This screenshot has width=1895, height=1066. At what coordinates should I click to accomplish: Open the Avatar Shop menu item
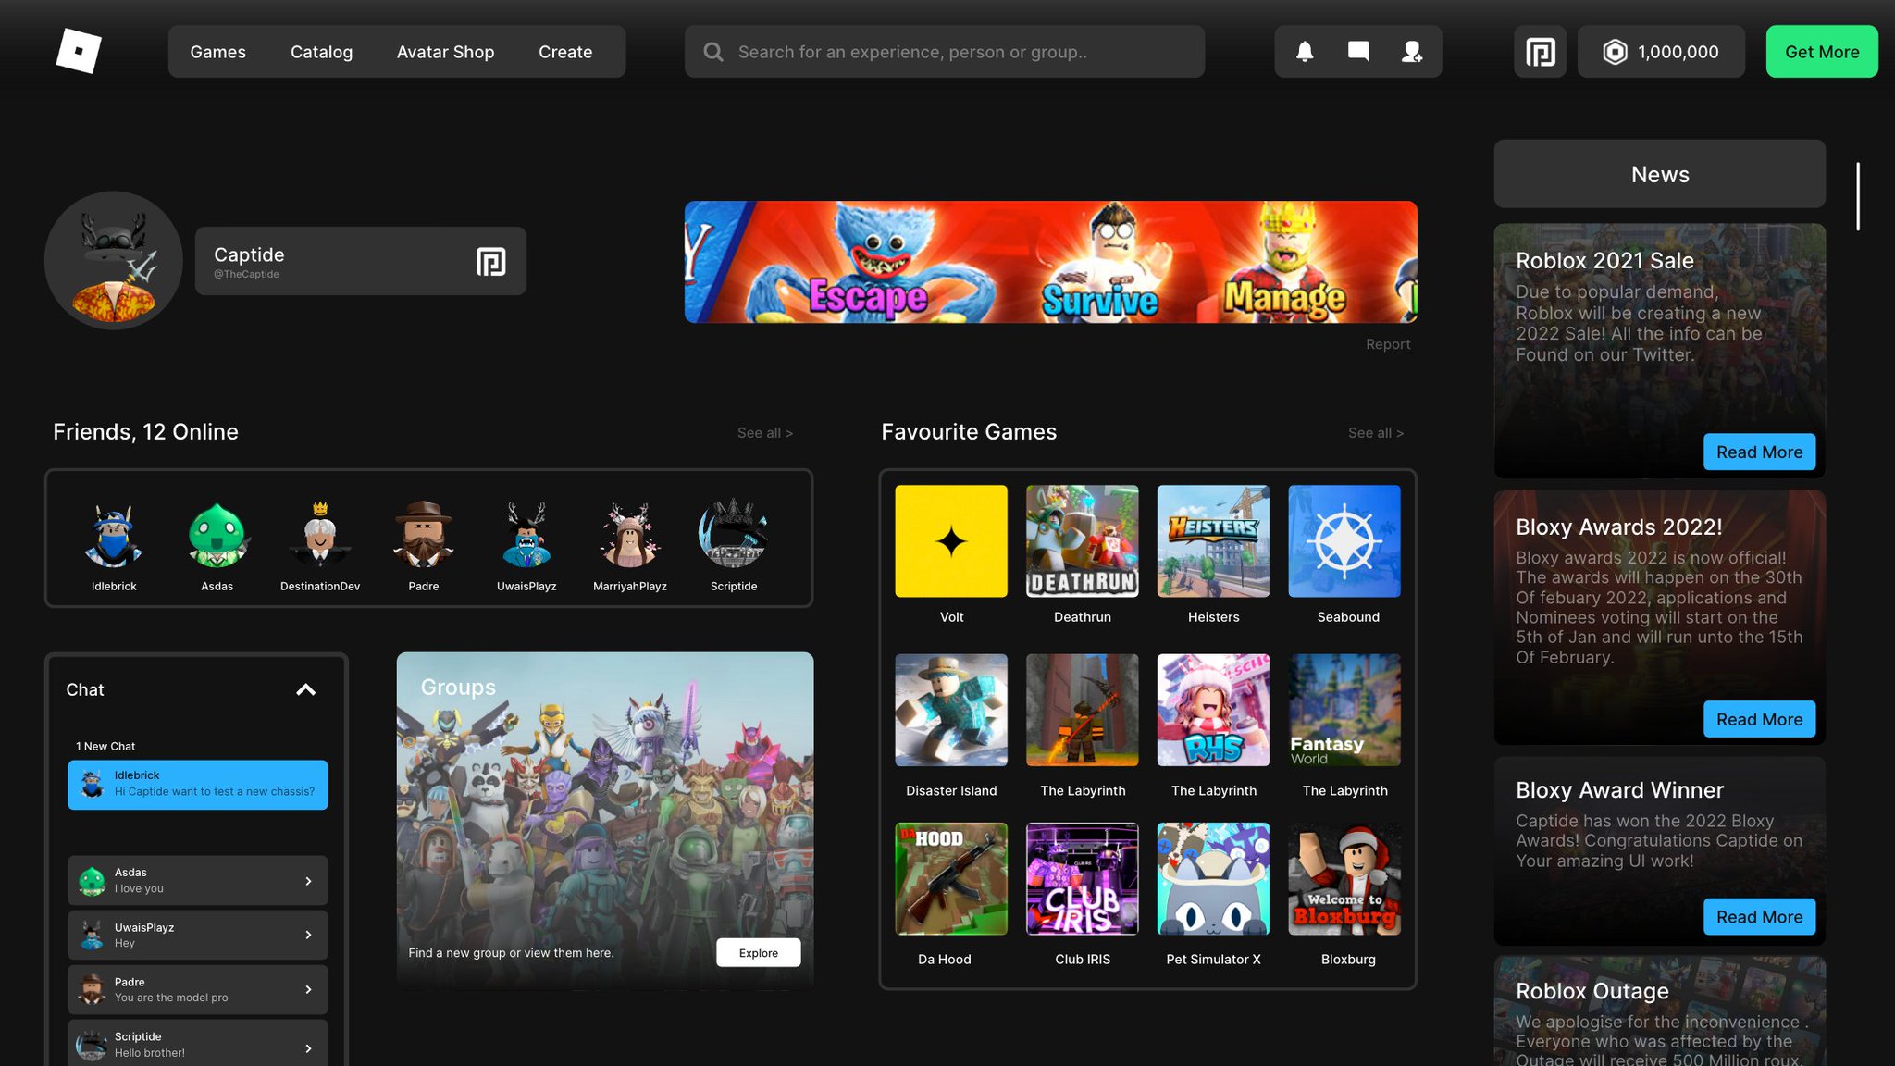(x=445, y=52)
